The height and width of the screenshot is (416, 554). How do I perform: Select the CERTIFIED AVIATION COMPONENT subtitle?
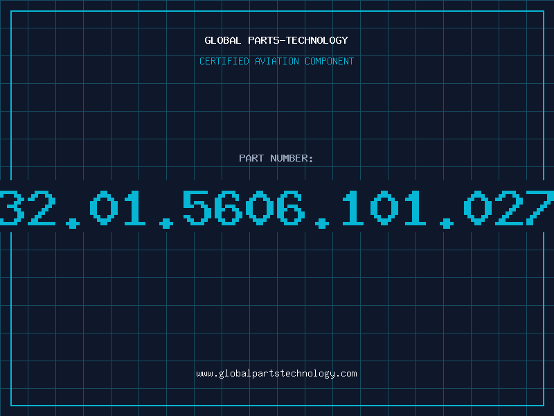point(276,61)
